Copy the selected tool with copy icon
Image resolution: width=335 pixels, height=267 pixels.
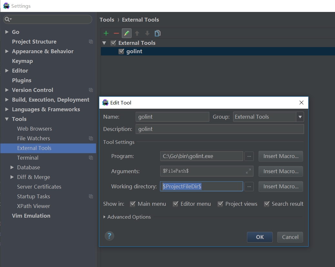pos(157,33)
